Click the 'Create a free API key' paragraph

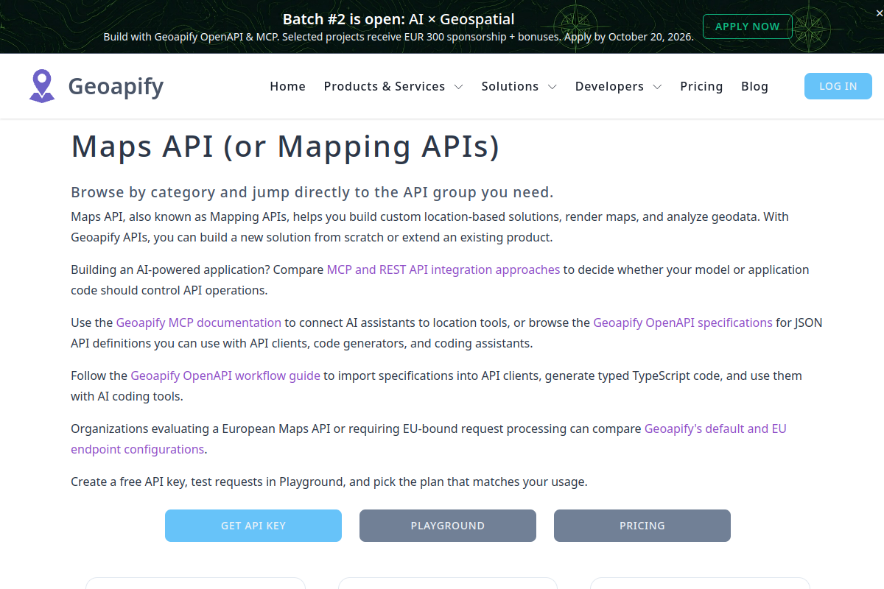[329, 482]
